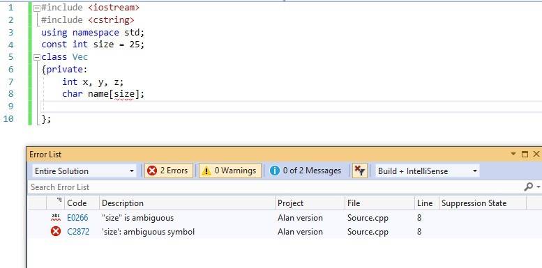Click the #include <cstring> line
This screenshot has height=268, width=542.
click(87, 20)
